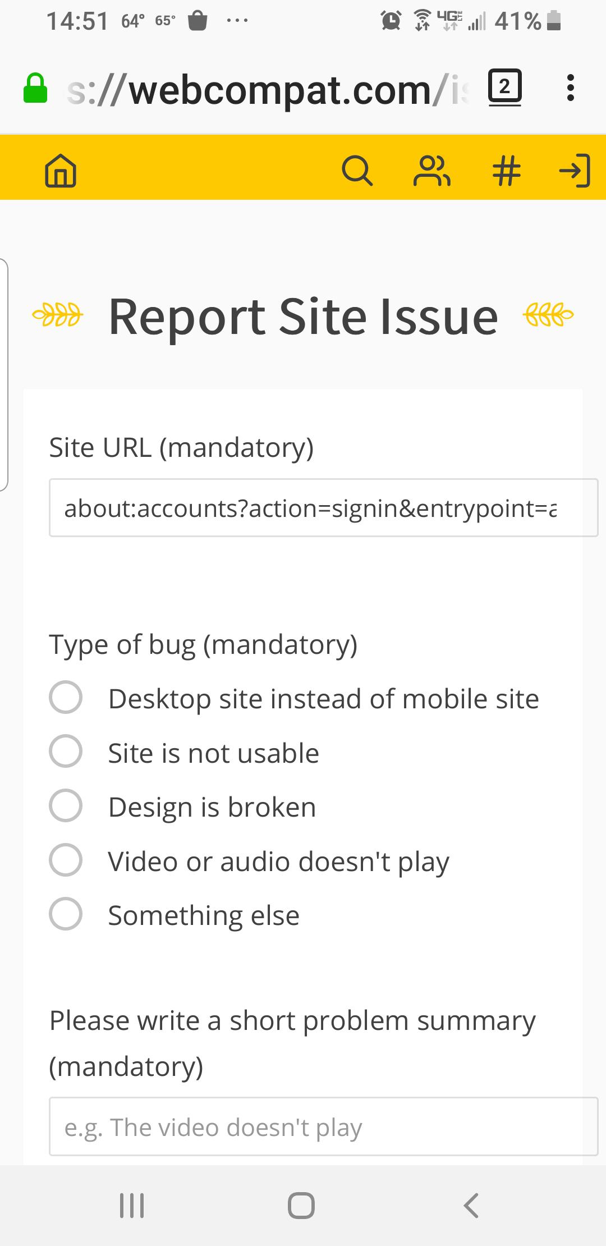Choose 'Something else' bug type
Image resolution: width=606 pixels, height=1246 pixels.
point(66,914)
